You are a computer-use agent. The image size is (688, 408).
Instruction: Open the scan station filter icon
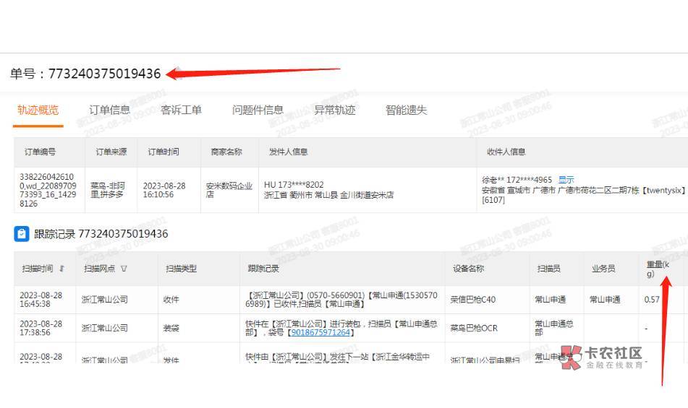(124, 269)
